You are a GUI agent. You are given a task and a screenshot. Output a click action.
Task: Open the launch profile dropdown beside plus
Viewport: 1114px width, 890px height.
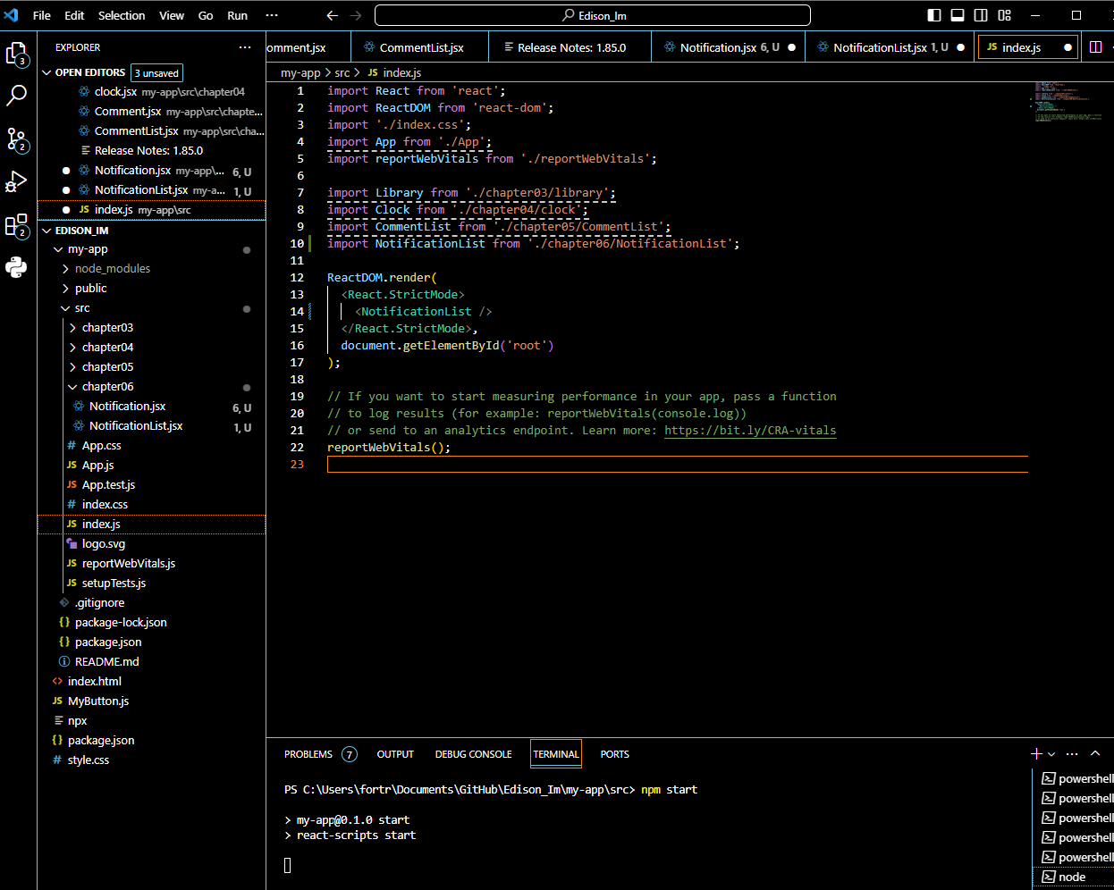[1051, 754]
